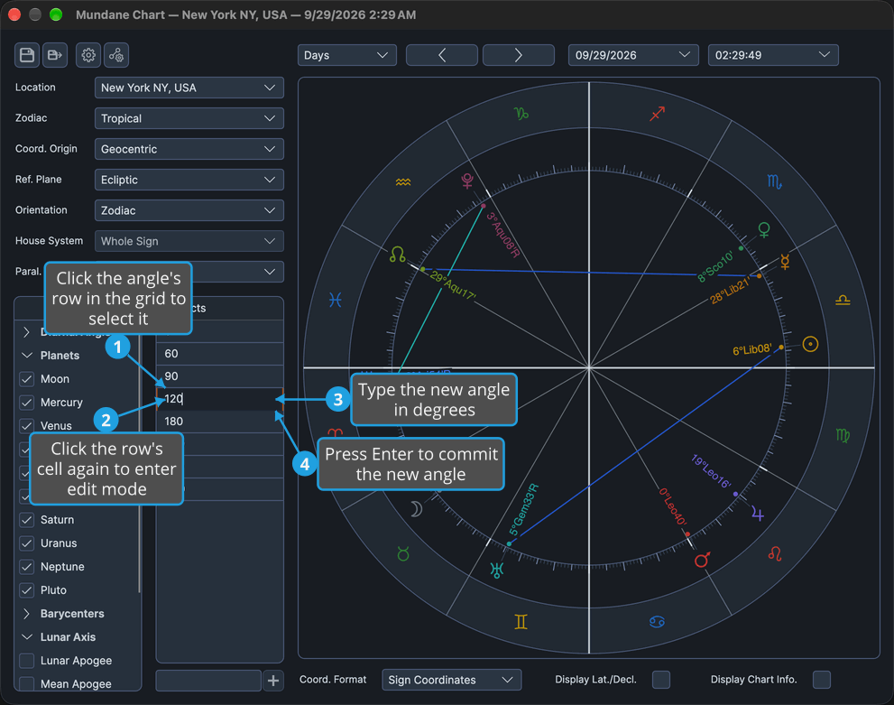Open the Coord. Origin dropdown
Image resolution: width=894 pixels, height=705 pixels.
coord(189,150)
